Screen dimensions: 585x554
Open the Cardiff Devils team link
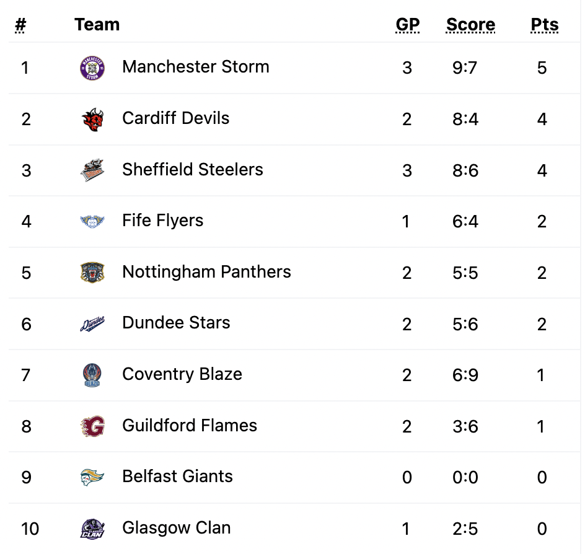175,118
